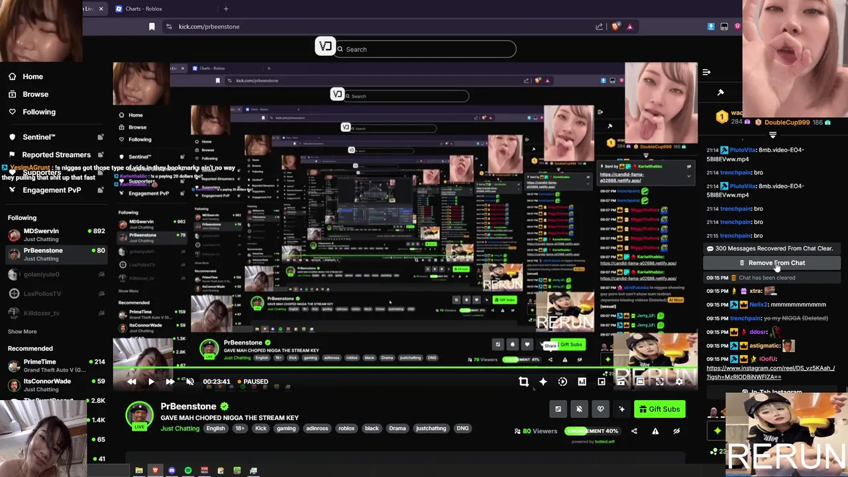Click the sparkle icon in player controls

(543, 382)
